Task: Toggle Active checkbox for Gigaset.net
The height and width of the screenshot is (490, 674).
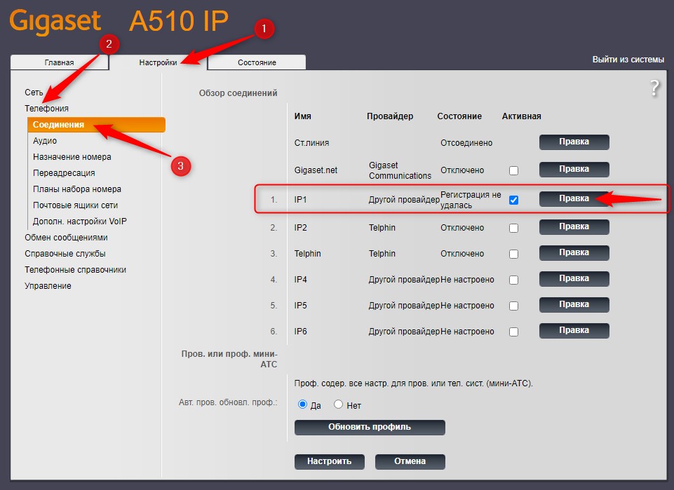Action: pyautogui.click(x=513, y=170)
